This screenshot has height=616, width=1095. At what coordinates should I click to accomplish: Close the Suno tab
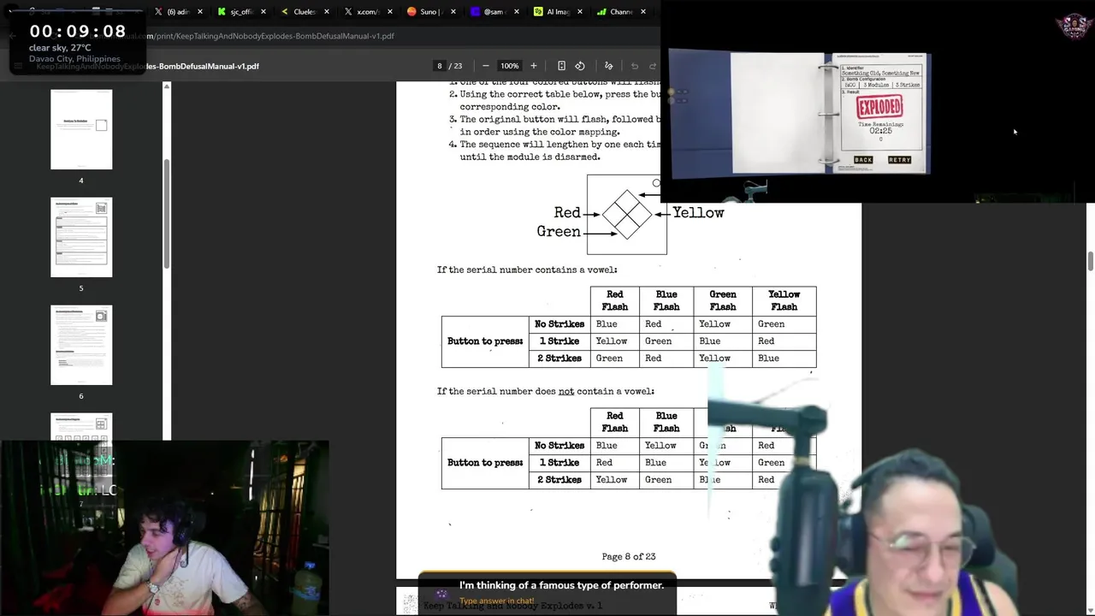[x=453, y=12]
